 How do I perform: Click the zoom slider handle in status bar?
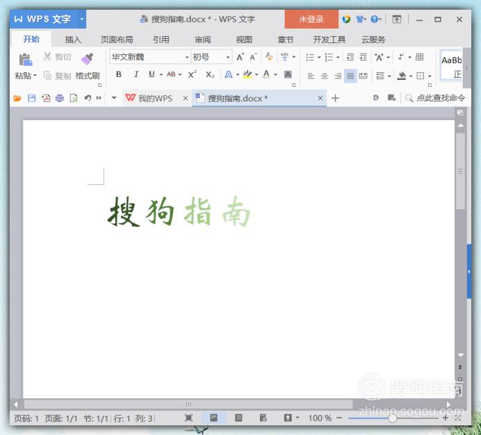pos(392,418)
